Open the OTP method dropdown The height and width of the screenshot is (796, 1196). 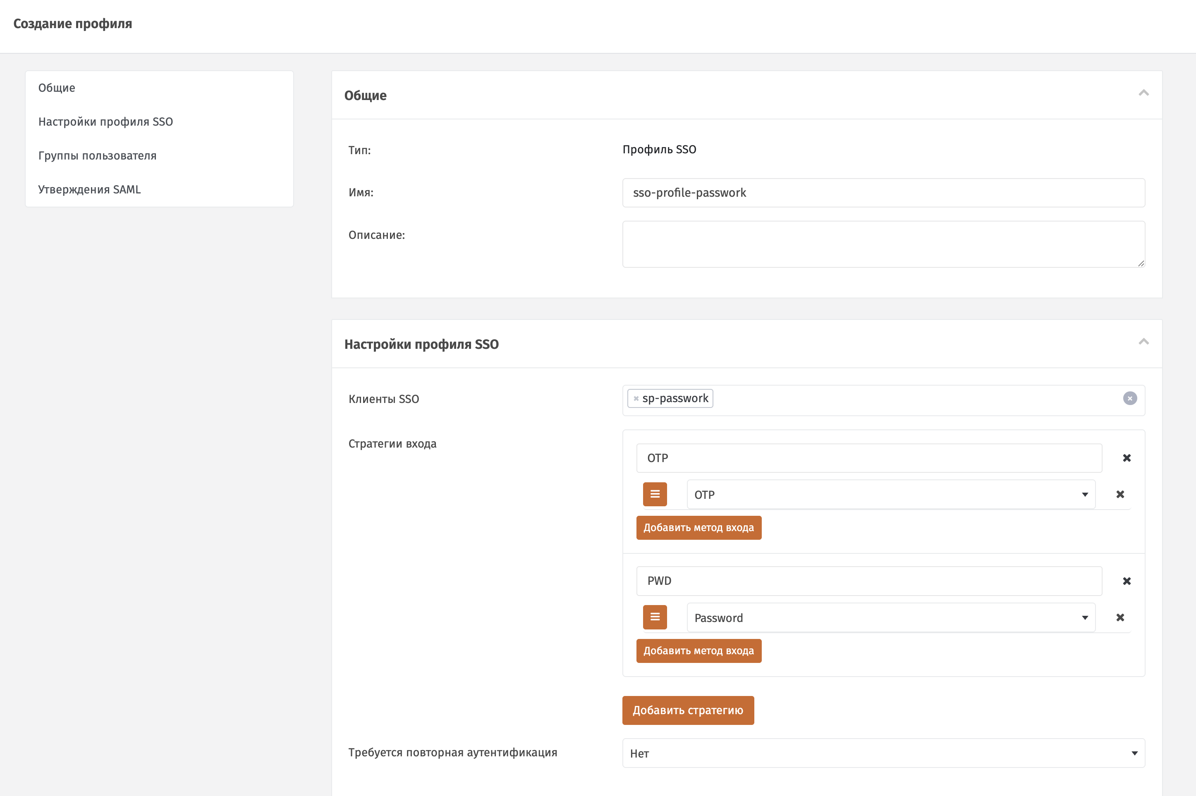(x=891, y=494)
